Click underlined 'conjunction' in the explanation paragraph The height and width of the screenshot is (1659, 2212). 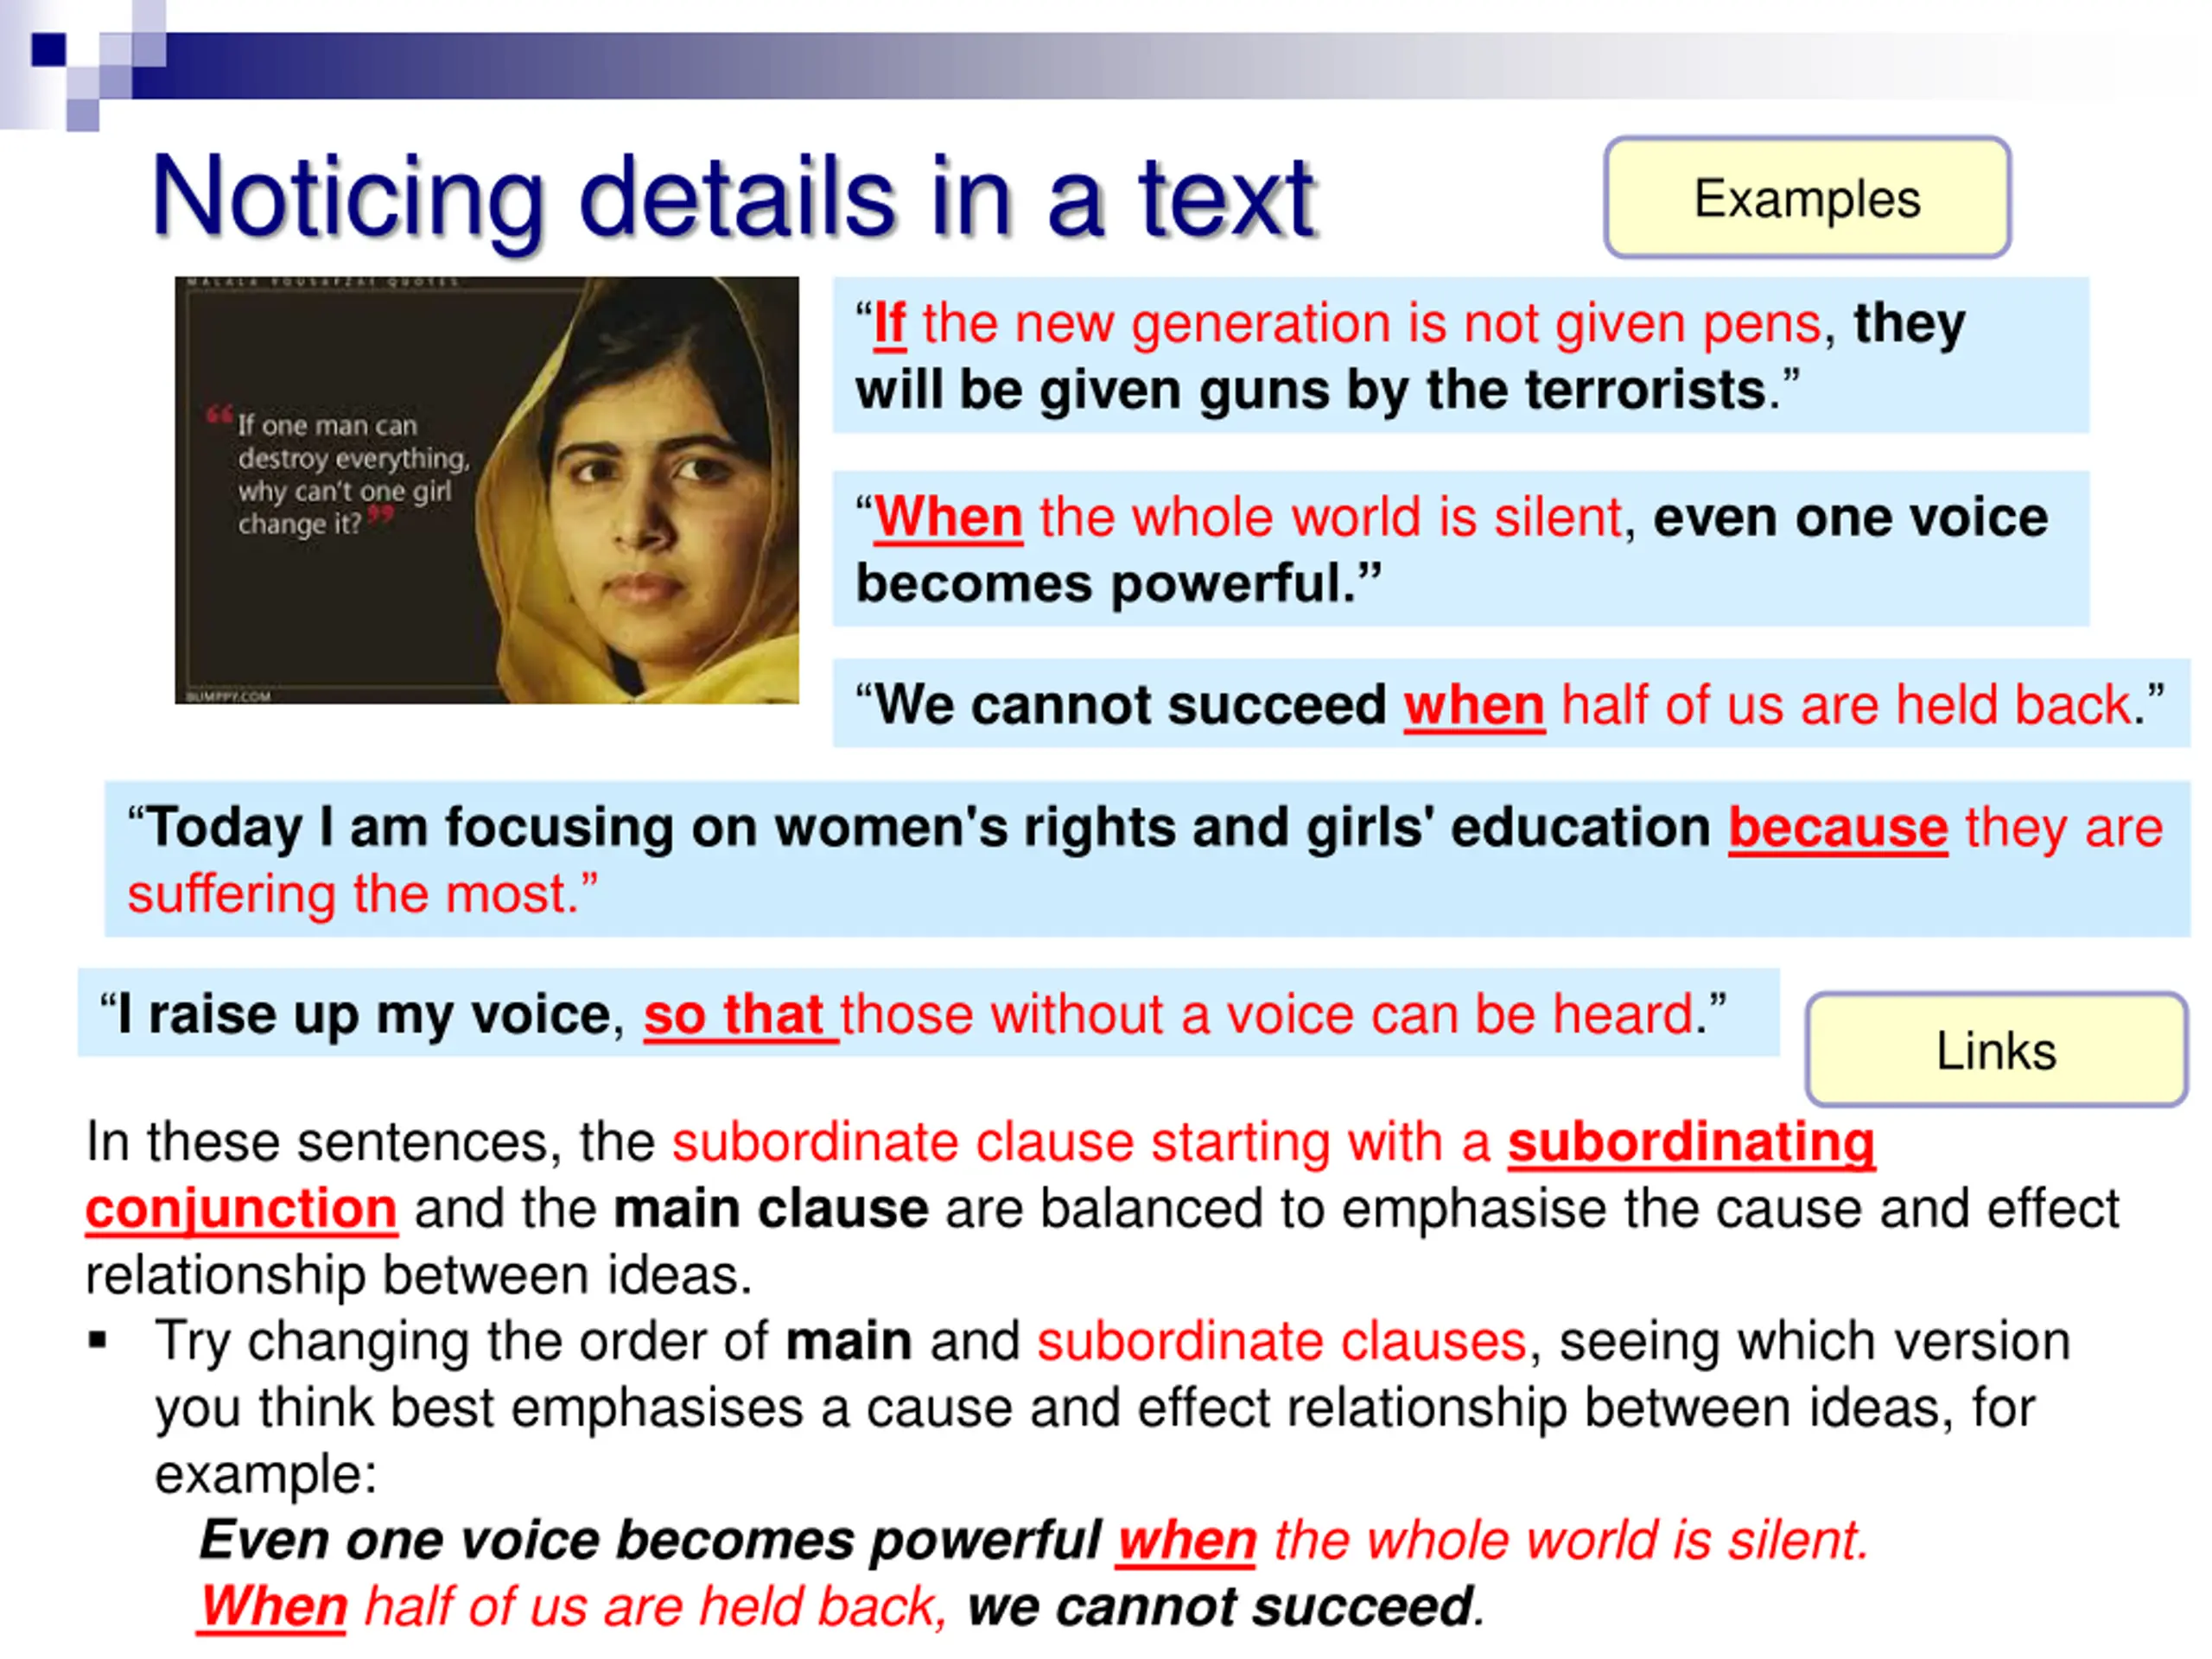click(x=241, y=1210)
